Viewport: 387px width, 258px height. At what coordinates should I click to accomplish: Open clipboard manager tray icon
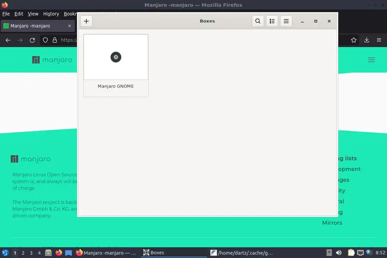351,253
